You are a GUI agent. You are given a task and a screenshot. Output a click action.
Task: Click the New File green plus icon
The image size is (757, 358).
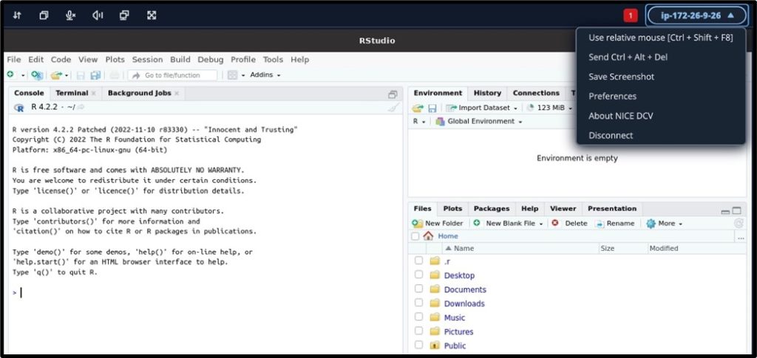(x=10, y=75)
